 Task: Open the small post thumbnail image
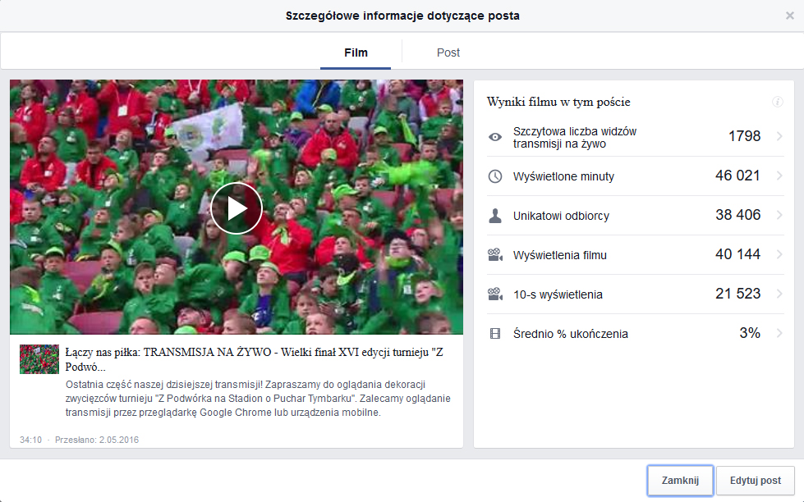point(39,359)
